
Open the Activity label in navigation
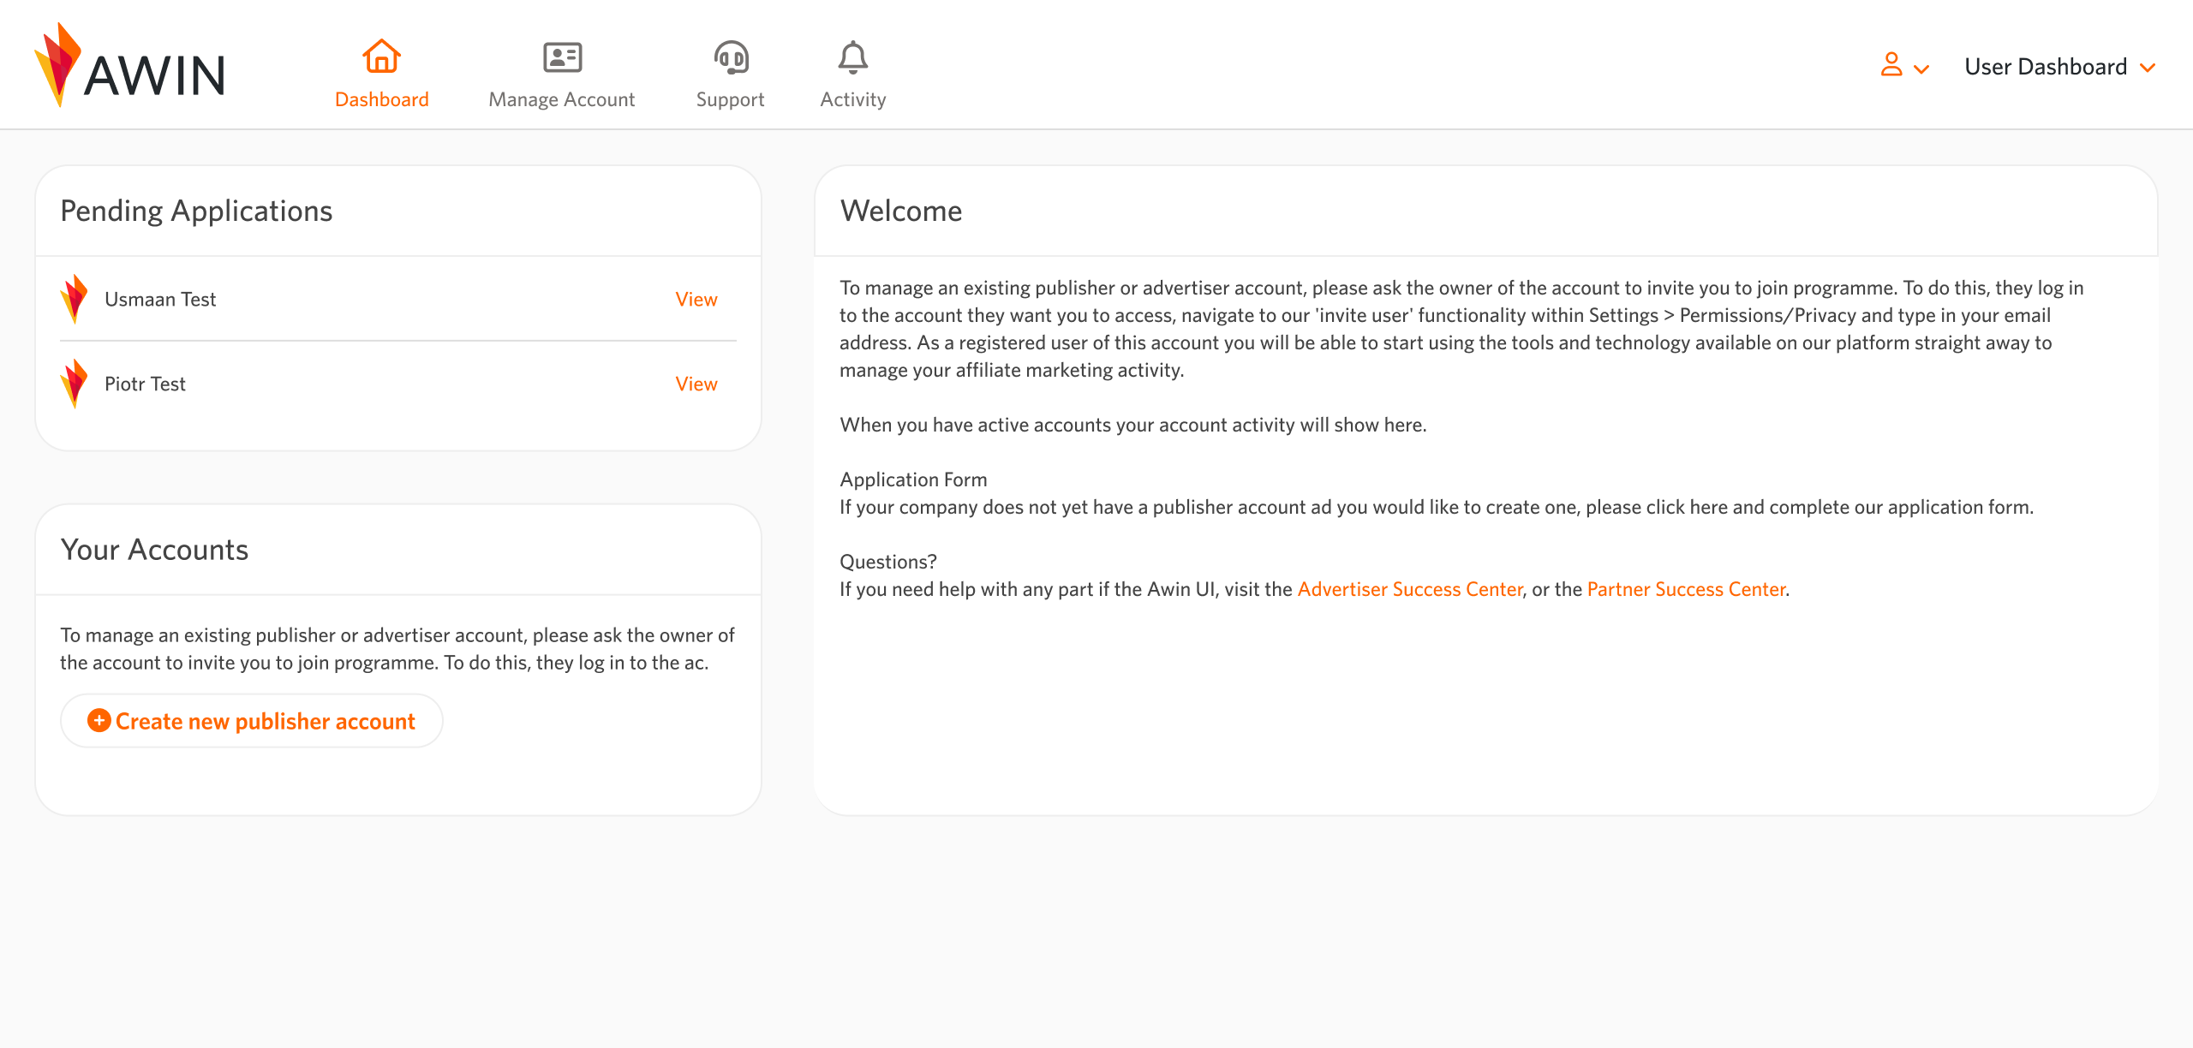tap(852, 99)
